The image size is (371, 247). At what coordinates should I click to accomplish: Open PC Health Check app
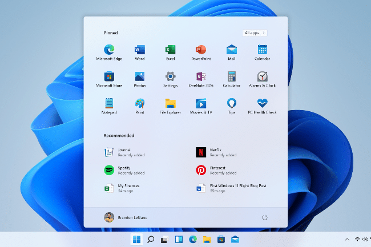[262, 104]
